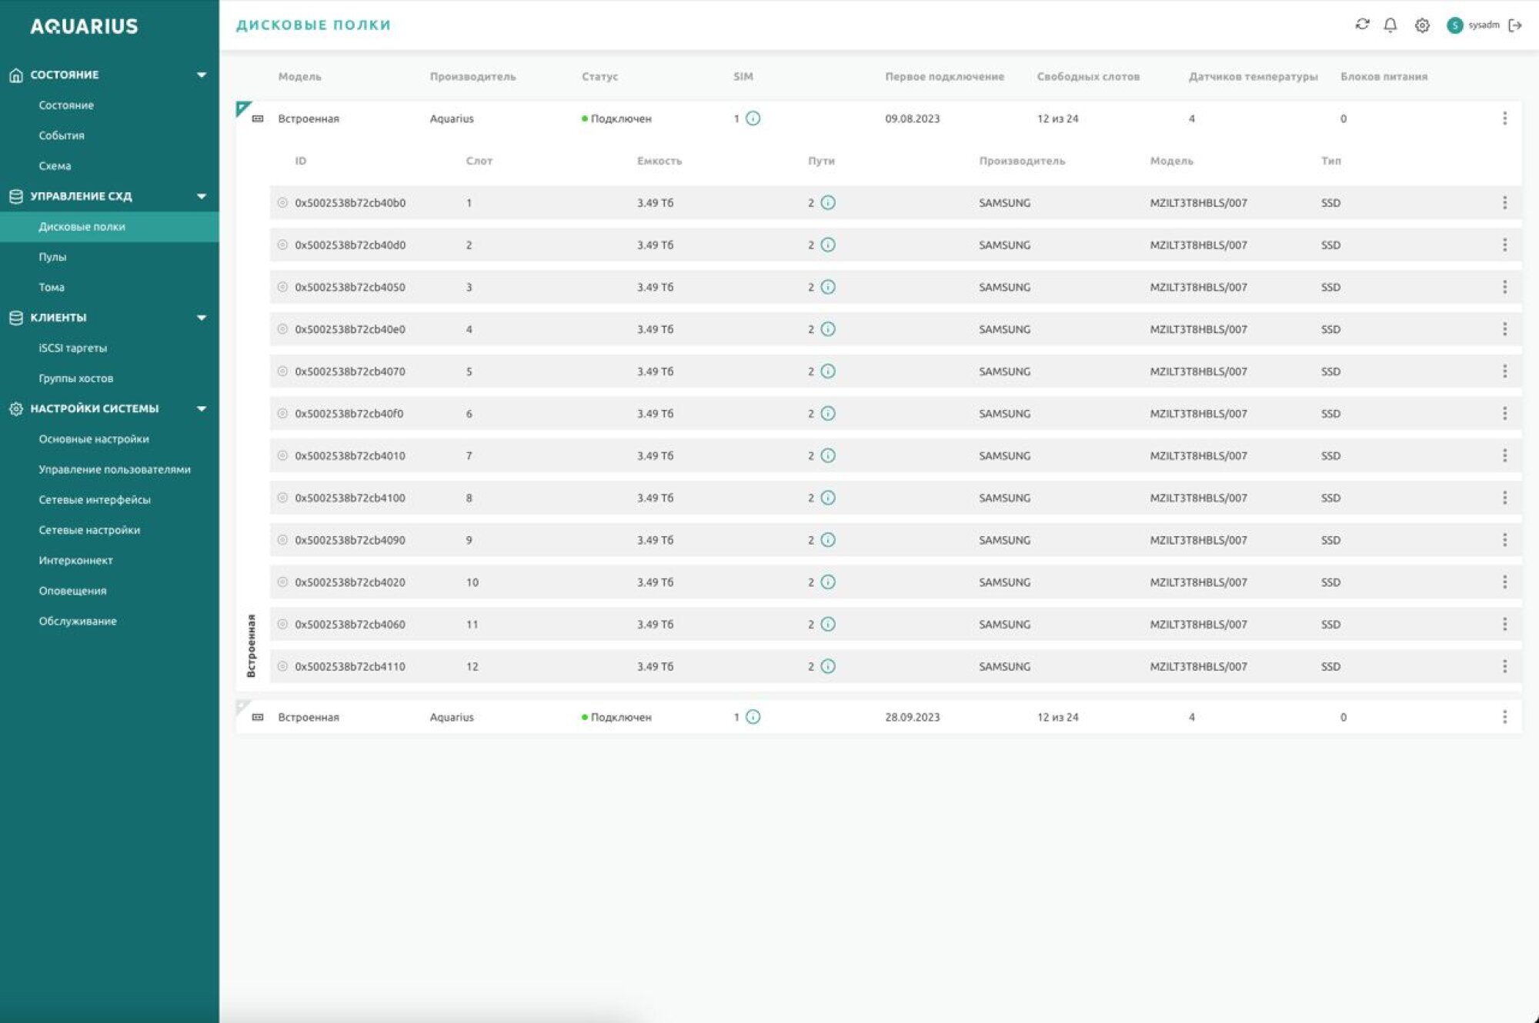Open Интерконнект page
The height and width of the screenshot is (1023, 1539).
click(75, 561)
